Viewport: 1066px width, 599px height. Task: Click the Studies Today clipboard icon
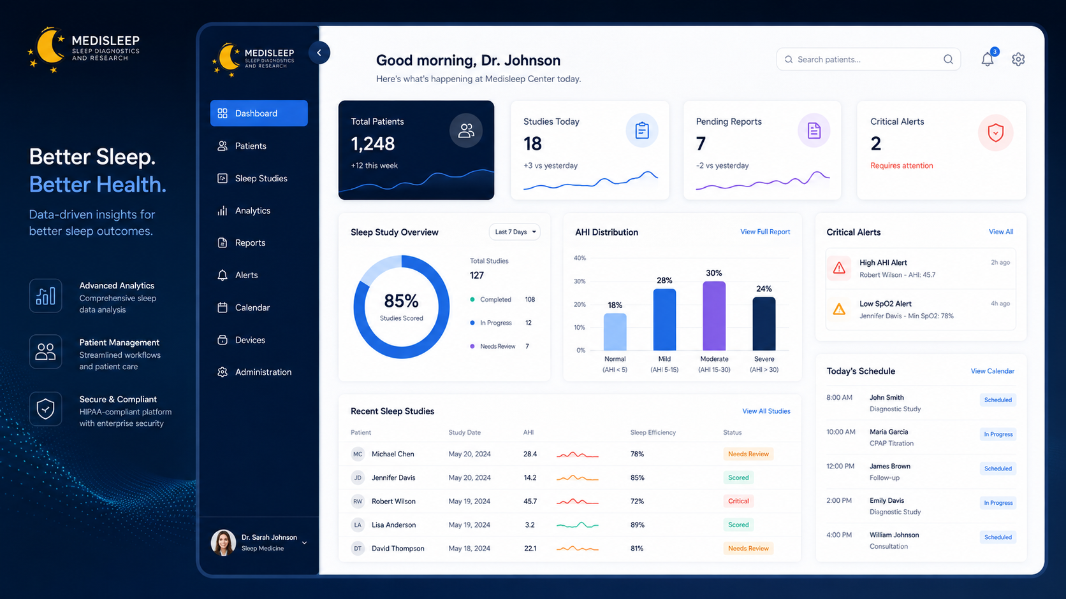pos(642,130)
